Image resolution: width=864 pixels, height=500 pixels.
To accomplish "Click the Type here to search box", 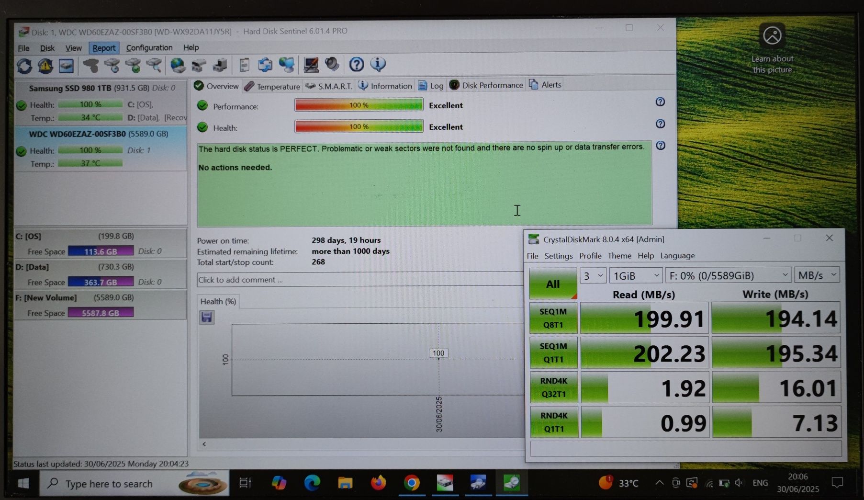I will coord(134,483).
